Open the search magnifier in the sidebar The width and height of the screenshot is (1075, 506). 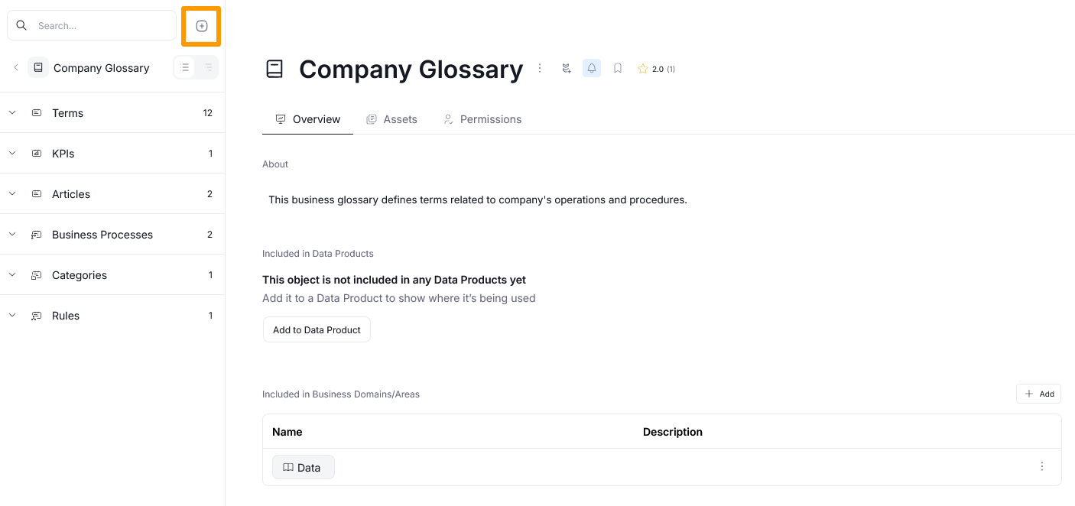click(21, 25)
